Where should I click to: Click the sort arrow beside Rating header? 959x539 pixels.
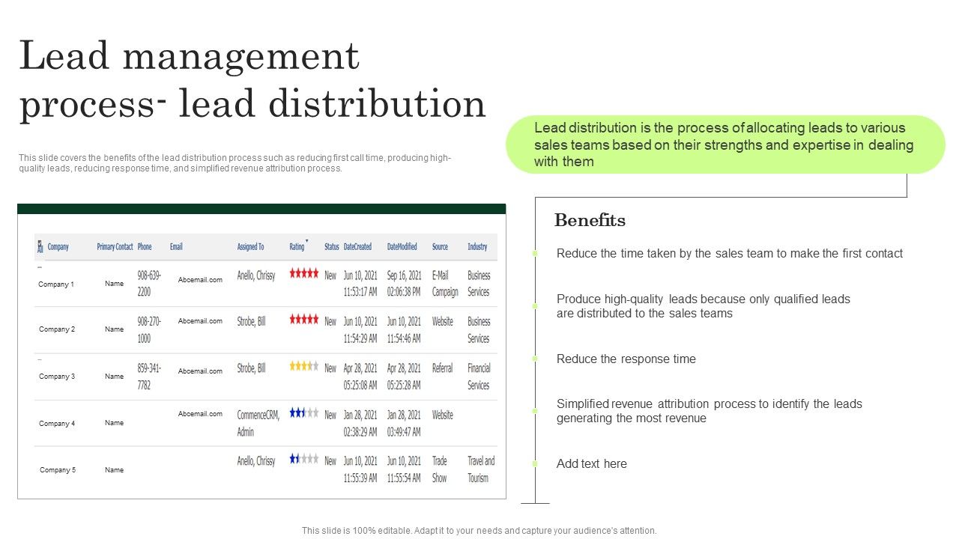(307, 241)
